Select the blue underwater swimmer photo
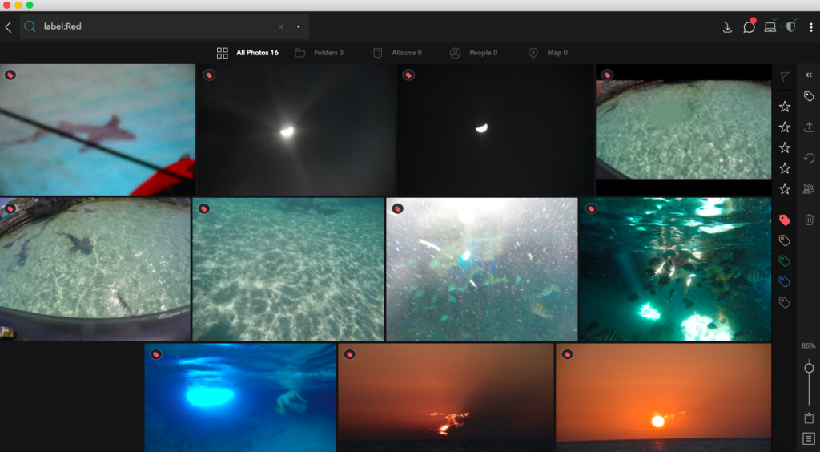 pos(240,398)
